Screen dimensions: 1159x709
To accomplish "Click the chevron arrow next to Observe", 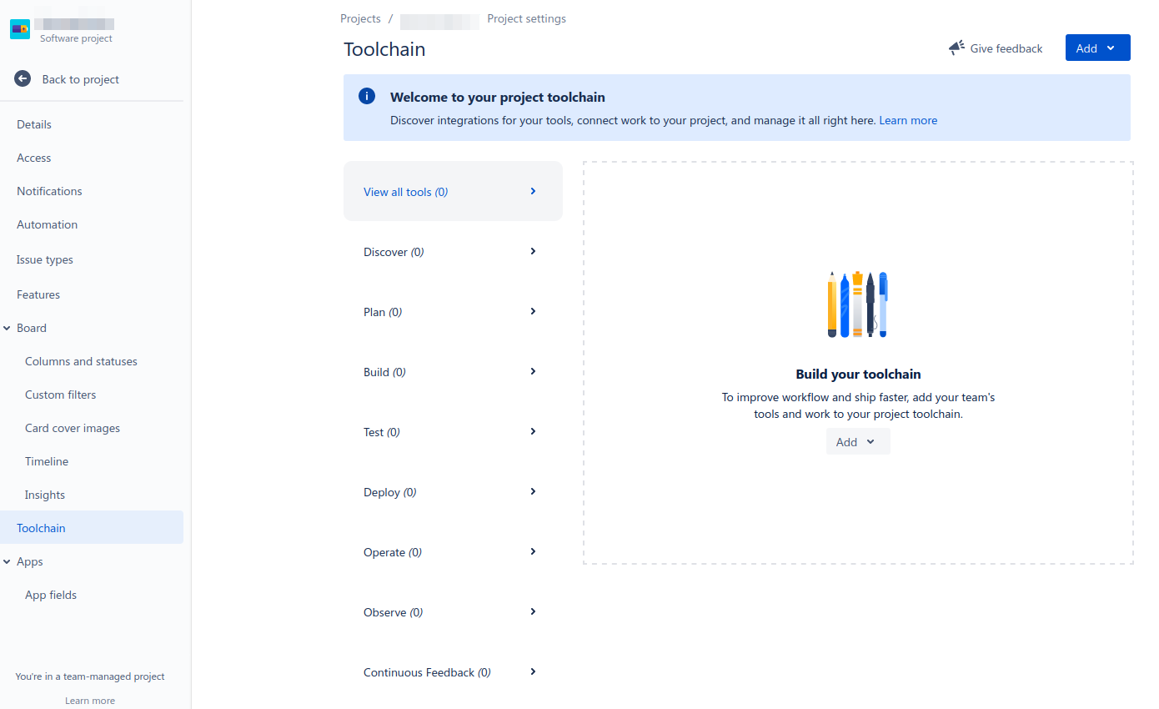I will point(533,611).
